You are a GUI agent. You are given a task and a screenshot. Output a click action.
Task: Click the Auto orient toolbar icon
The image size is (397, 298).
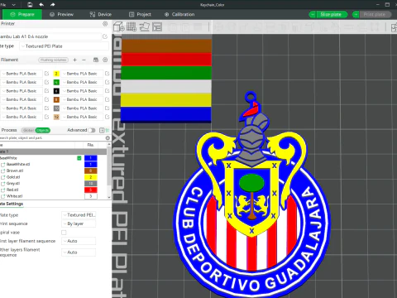tap(144, 26)
